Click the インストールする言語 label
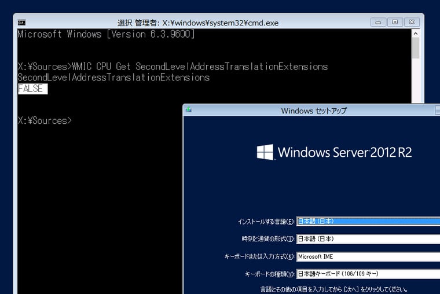440x294 pixels. coord(266,222)
